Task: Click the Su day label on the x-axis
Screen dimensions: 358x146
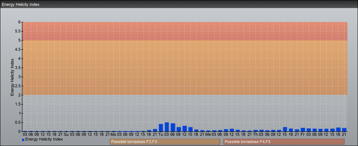Action: [66, 134]
